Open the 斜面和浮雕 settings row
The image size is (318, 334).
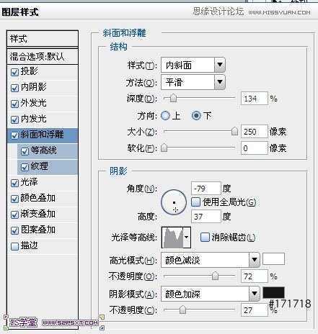43,135
